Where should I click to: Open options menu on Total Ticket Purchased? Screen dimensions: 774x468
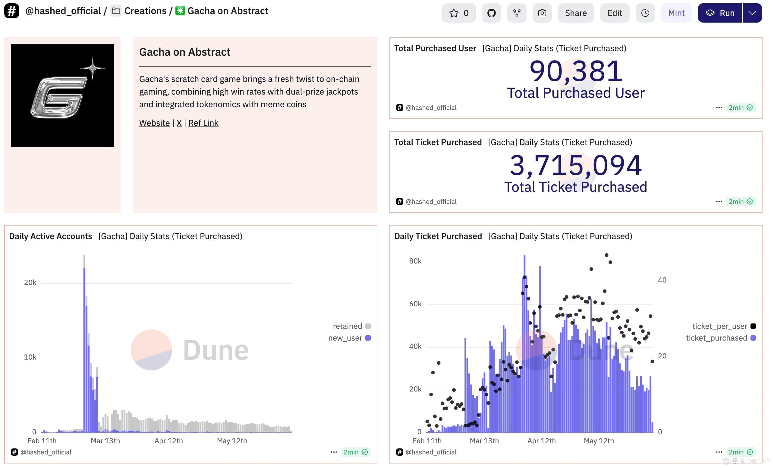click(719, 201)
